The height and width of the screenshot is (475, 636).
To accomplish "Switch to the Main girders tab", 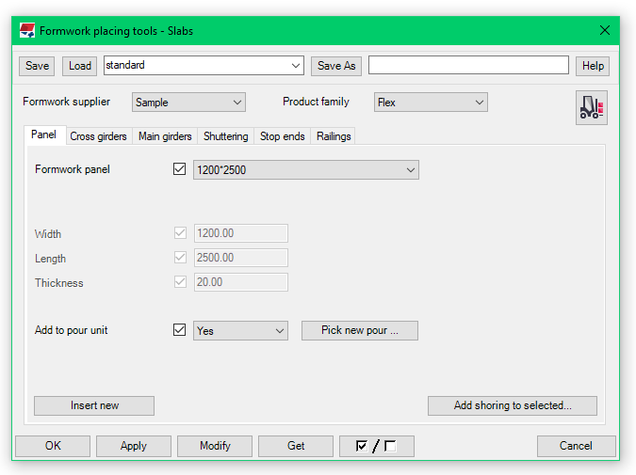I will (165, 136).
